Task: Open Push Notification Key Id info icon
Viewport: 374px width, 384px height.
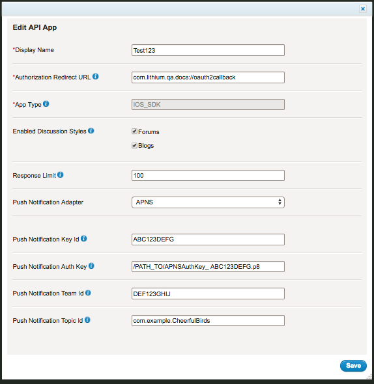Action: click(84, 238)
